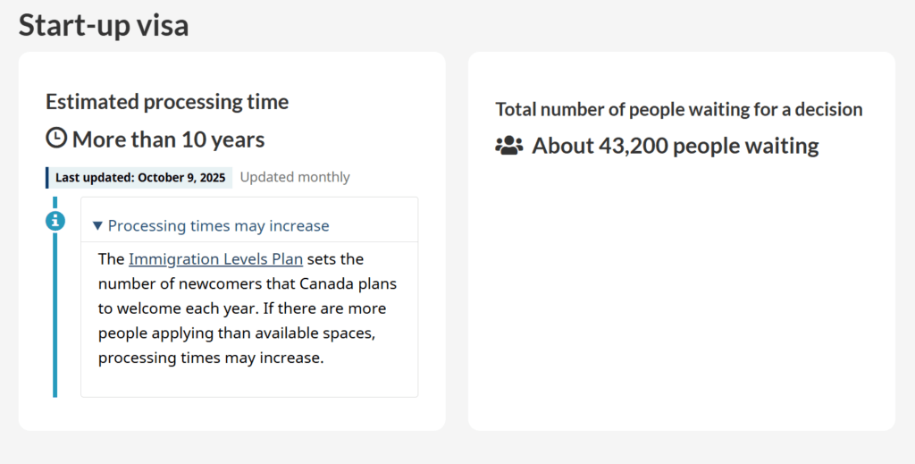Click the paragraph line starting "number of newcomers"

[x=247, y=283]
